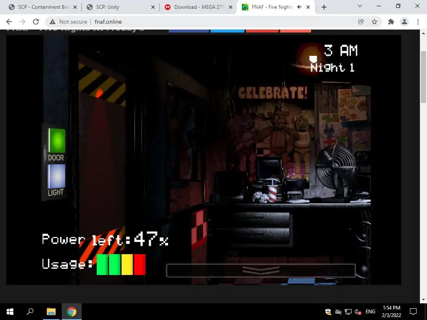Click the Chrome taskbar icon
The image size is (427, 320).
[x=72, y=312]
